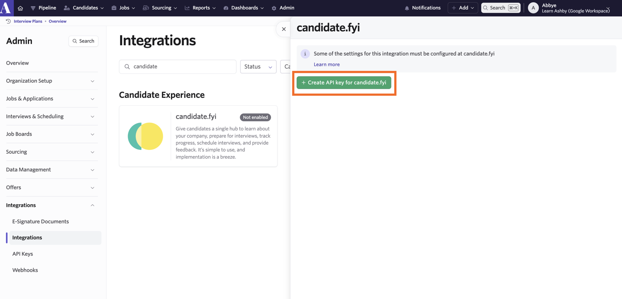Open the Reports dropdown menu
Viewport: 622px width, 299px height.
click(x=200, y=8)
